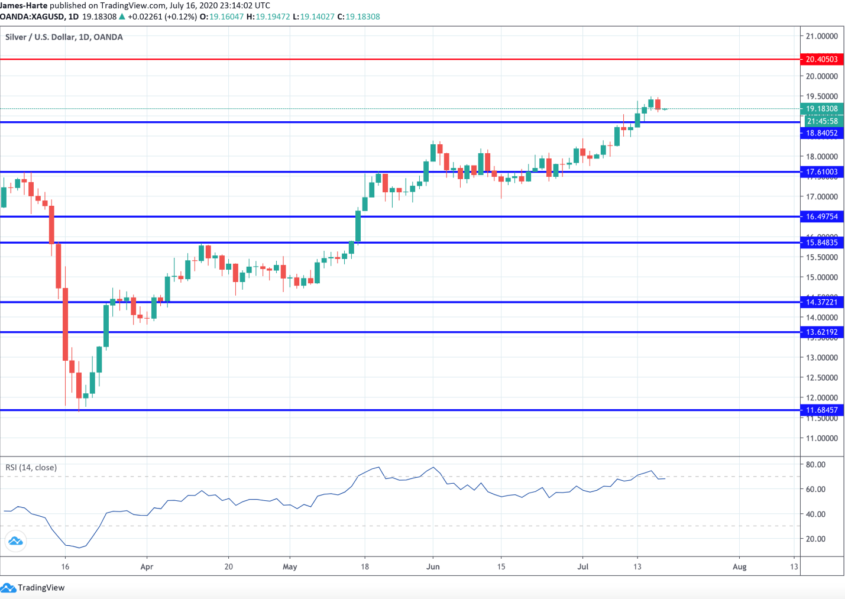This screenshot has height=599, width=845.
Task: Click the countdown timer showing 21:45:58
Action: [x=823, y=121]
